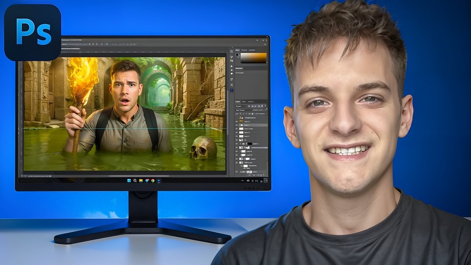This screenshot has width=471, height=265.
Task: Hide Layer 31 using its eye icon
Action: pyautogui.click(x=237, y=121)
